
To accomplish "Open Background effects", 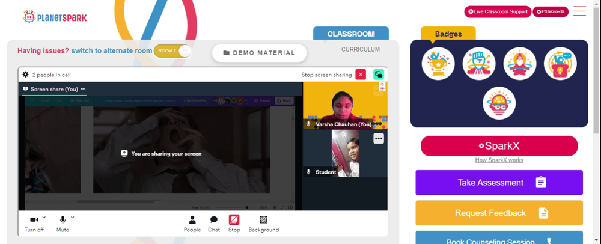I will 264,224.
